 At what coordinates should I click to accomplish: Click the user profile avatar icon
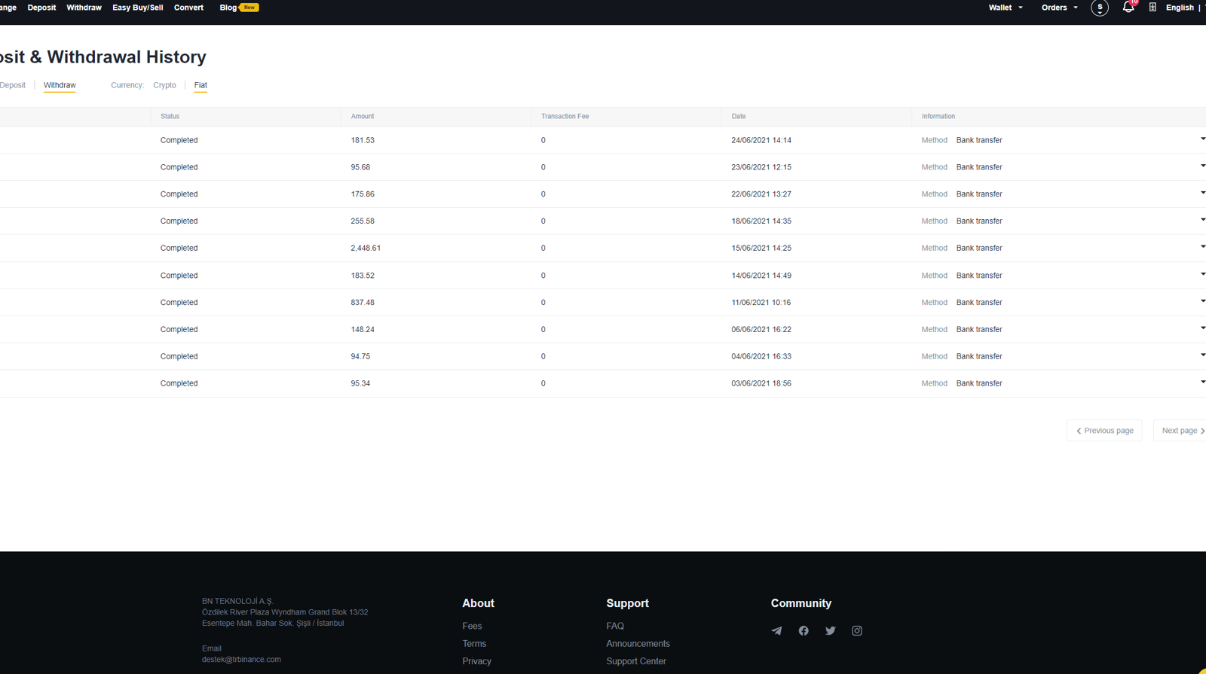1100,8
